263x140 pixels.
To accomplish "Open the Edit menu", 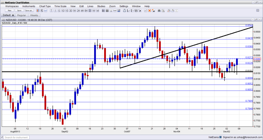I will (81, 6).
